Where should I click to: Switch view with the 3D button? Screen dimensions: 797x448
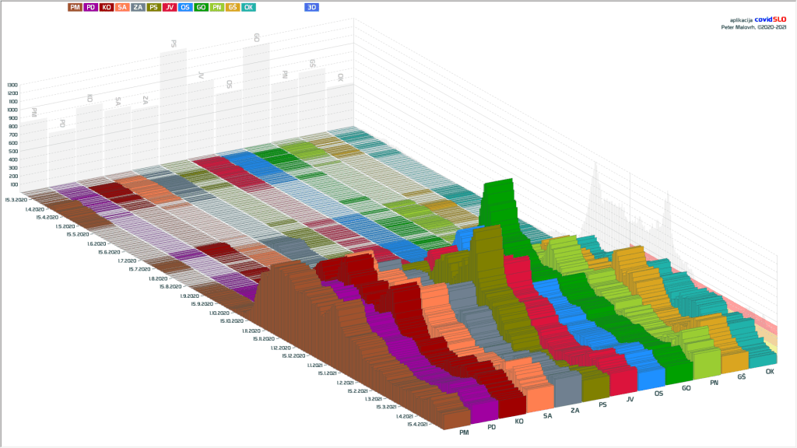pyautogui.click(x=311, y=7)
